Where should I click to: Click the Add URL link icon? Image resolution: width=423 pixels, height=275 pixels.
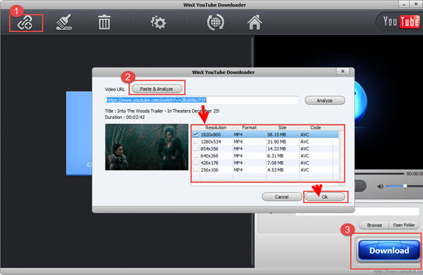point(25,23)
